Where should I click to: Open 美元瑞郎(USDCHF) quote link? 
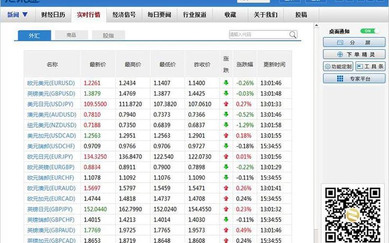pos(51,146)
